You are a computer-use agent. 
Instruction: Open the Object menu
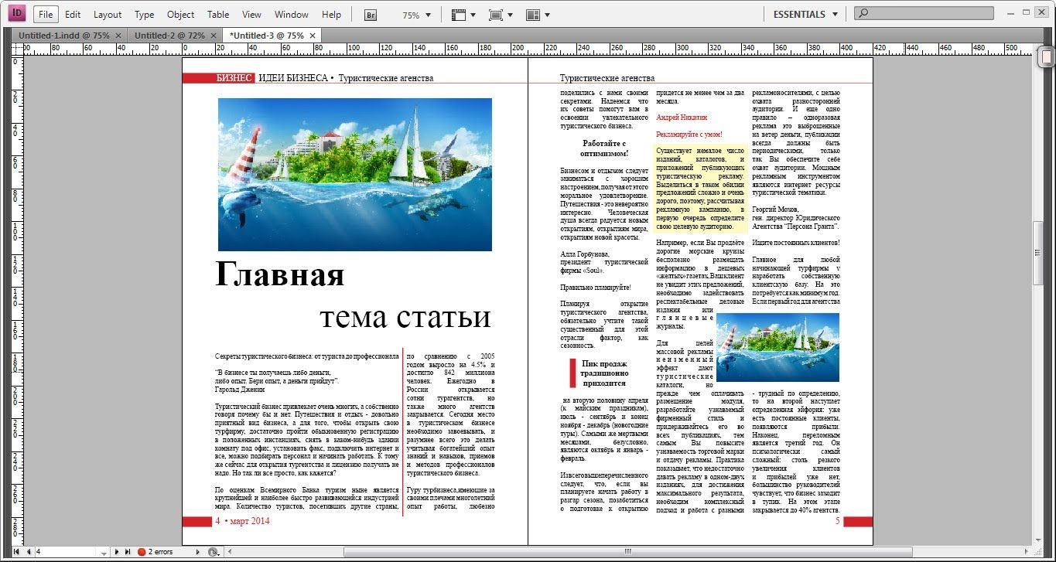[181, 15]
